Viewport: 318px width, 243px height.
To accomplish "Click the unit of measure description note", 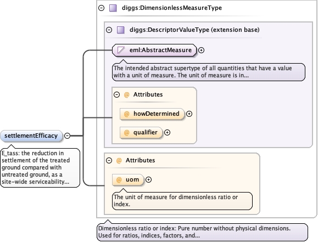I will tap(182, 201).
